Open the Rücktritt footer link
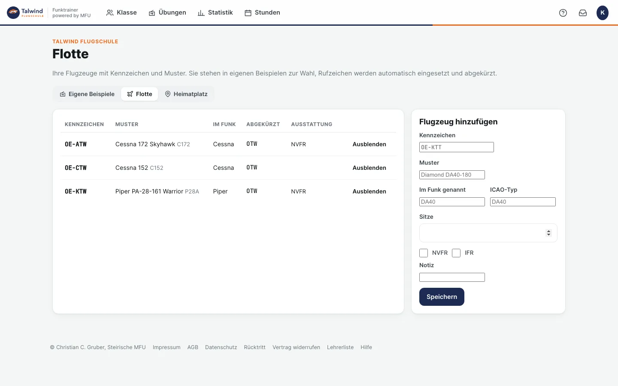This screenshot has height=386, width=618. click(x=254, y=347)
